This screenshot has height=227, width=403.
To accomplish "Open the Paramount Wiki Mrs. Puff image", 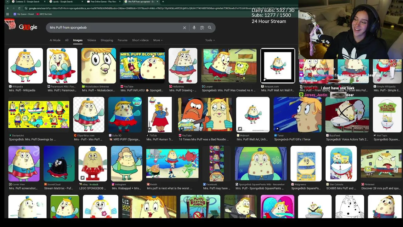I will coord(62,66).
